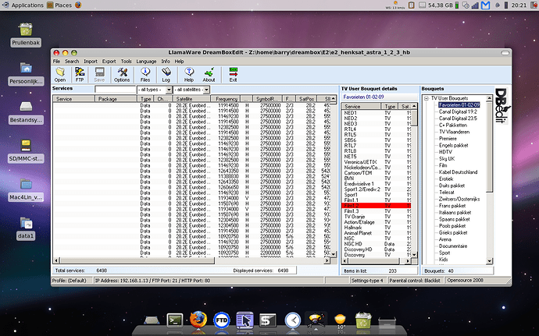Click the mail icon in system tray
This screenshot has width=539, height=336.
coord(485,5)
